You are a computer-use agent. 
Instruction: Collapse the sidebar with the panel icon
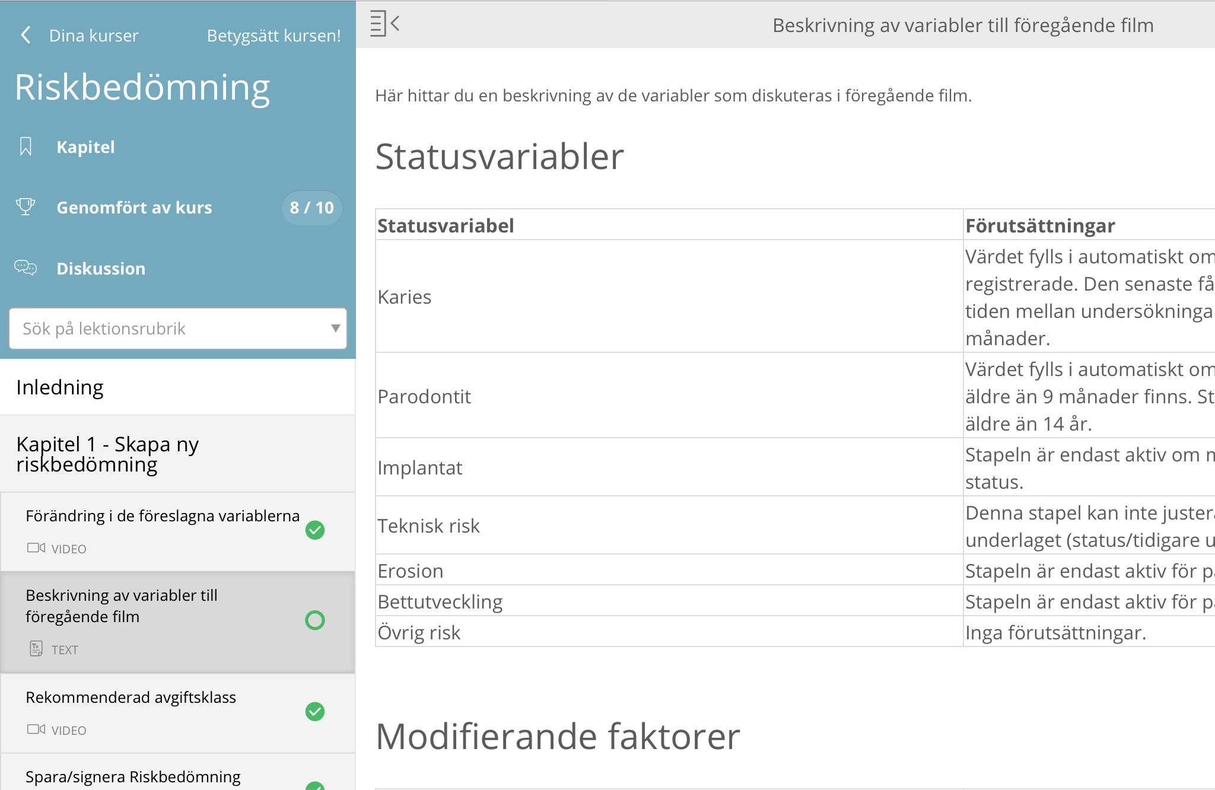point(384,24)
